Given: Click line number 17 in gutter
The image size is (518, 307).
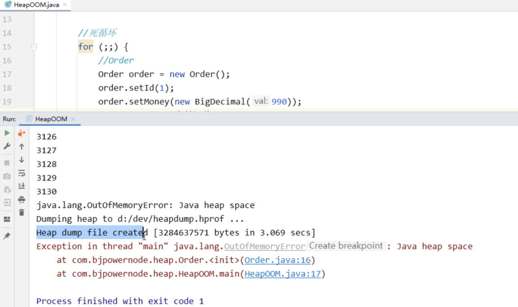Looking at the screenshot, I should tap(7, 74).
